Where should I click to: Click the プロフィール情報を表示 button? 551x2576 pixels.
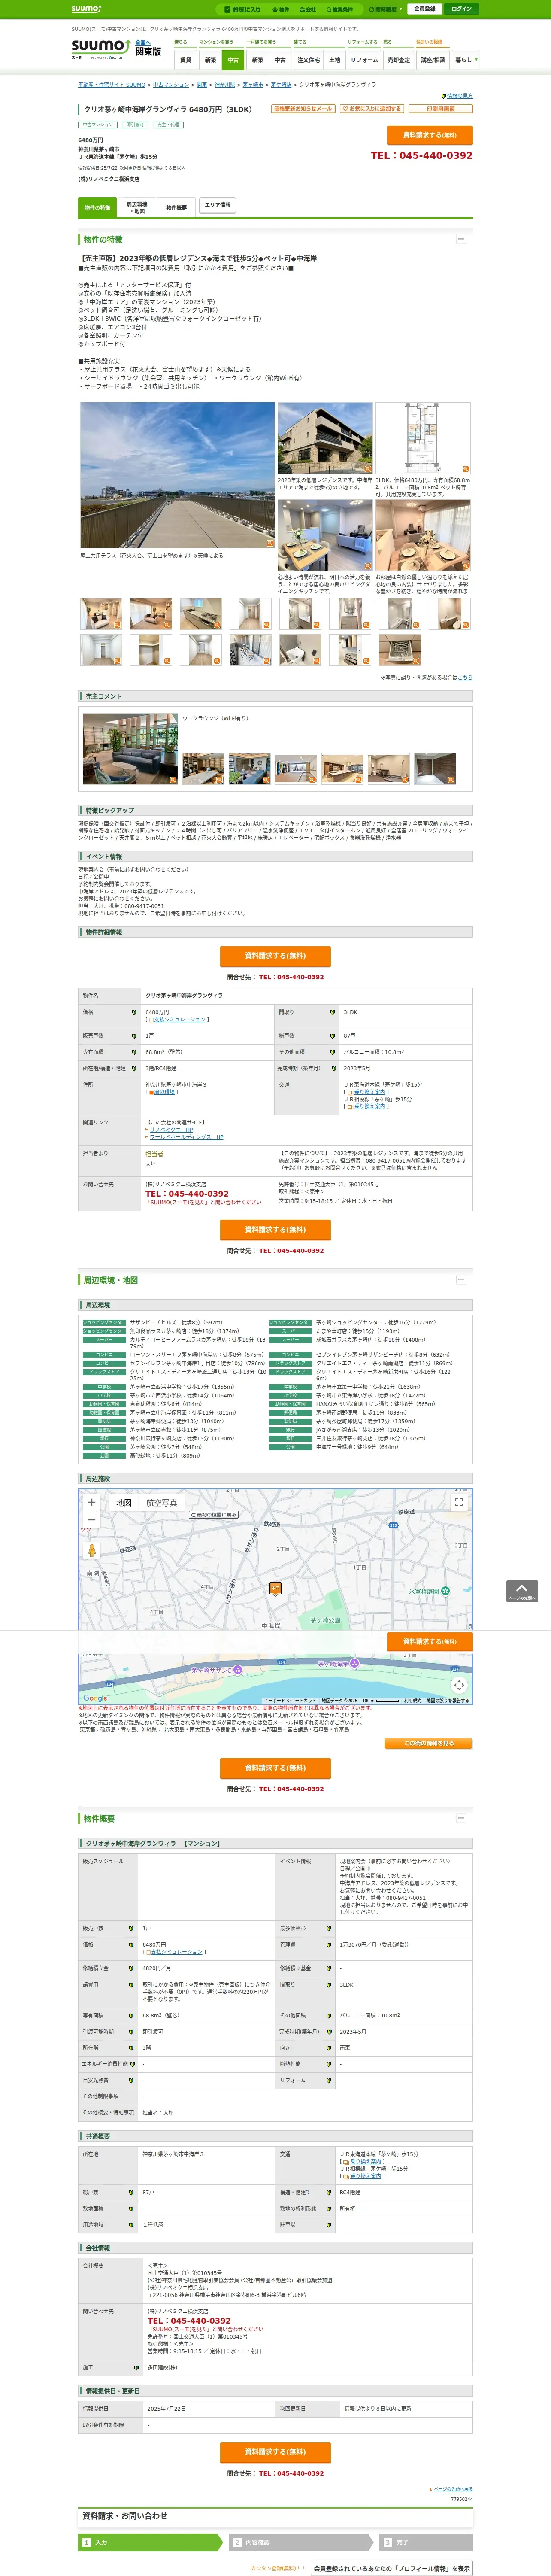click(x=392, y=2568)
